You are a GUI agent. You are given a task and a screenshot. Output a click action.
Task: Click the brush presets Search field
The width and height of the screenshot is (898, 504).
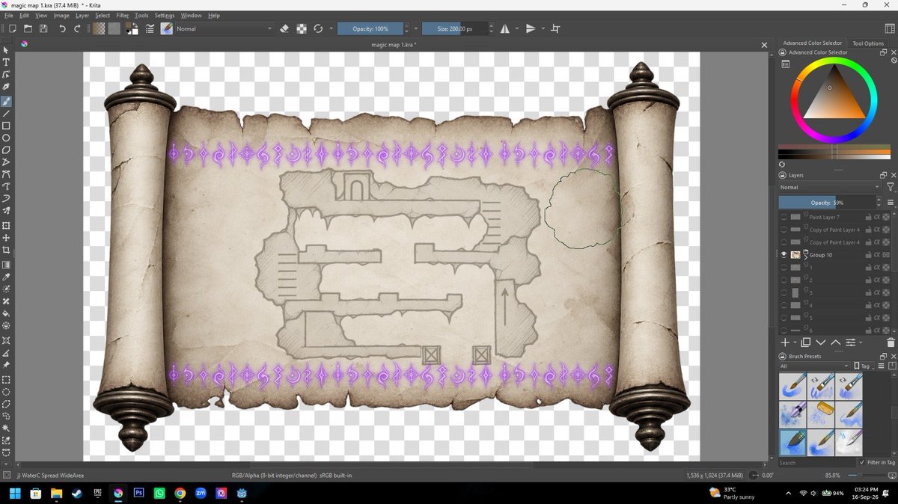coord(816,463)
